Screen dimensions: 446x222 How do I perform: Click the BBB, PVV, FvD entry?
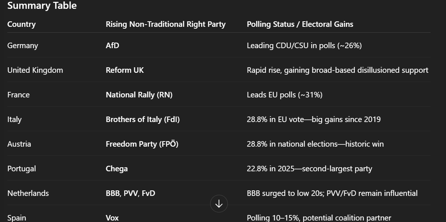pos(130,193)
